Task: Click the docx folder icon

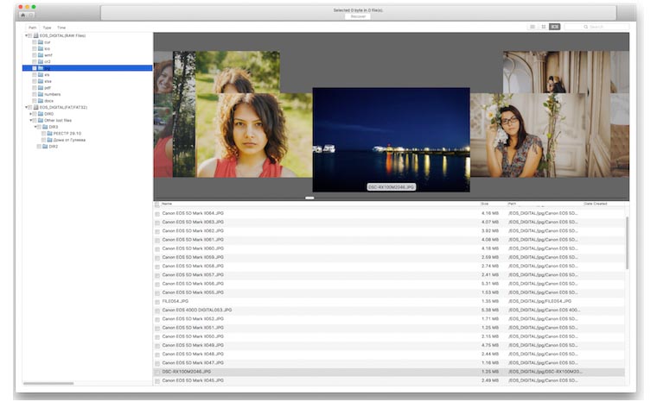Action: coord(41,101)
